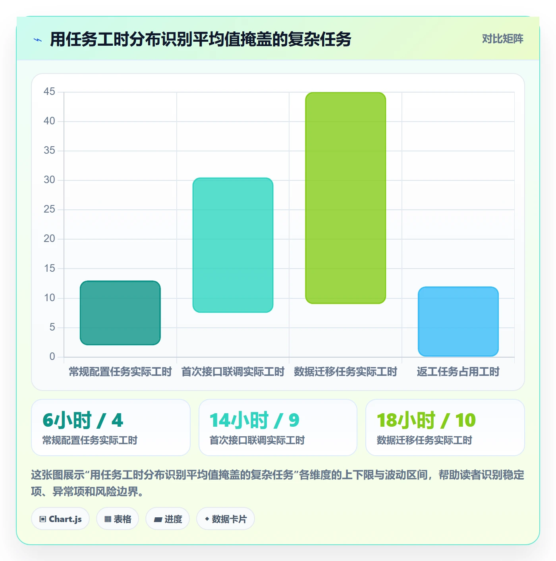Click the Chart.js tag chip
This screenshot has height=561, width=556.
click(x=60, y=518)
